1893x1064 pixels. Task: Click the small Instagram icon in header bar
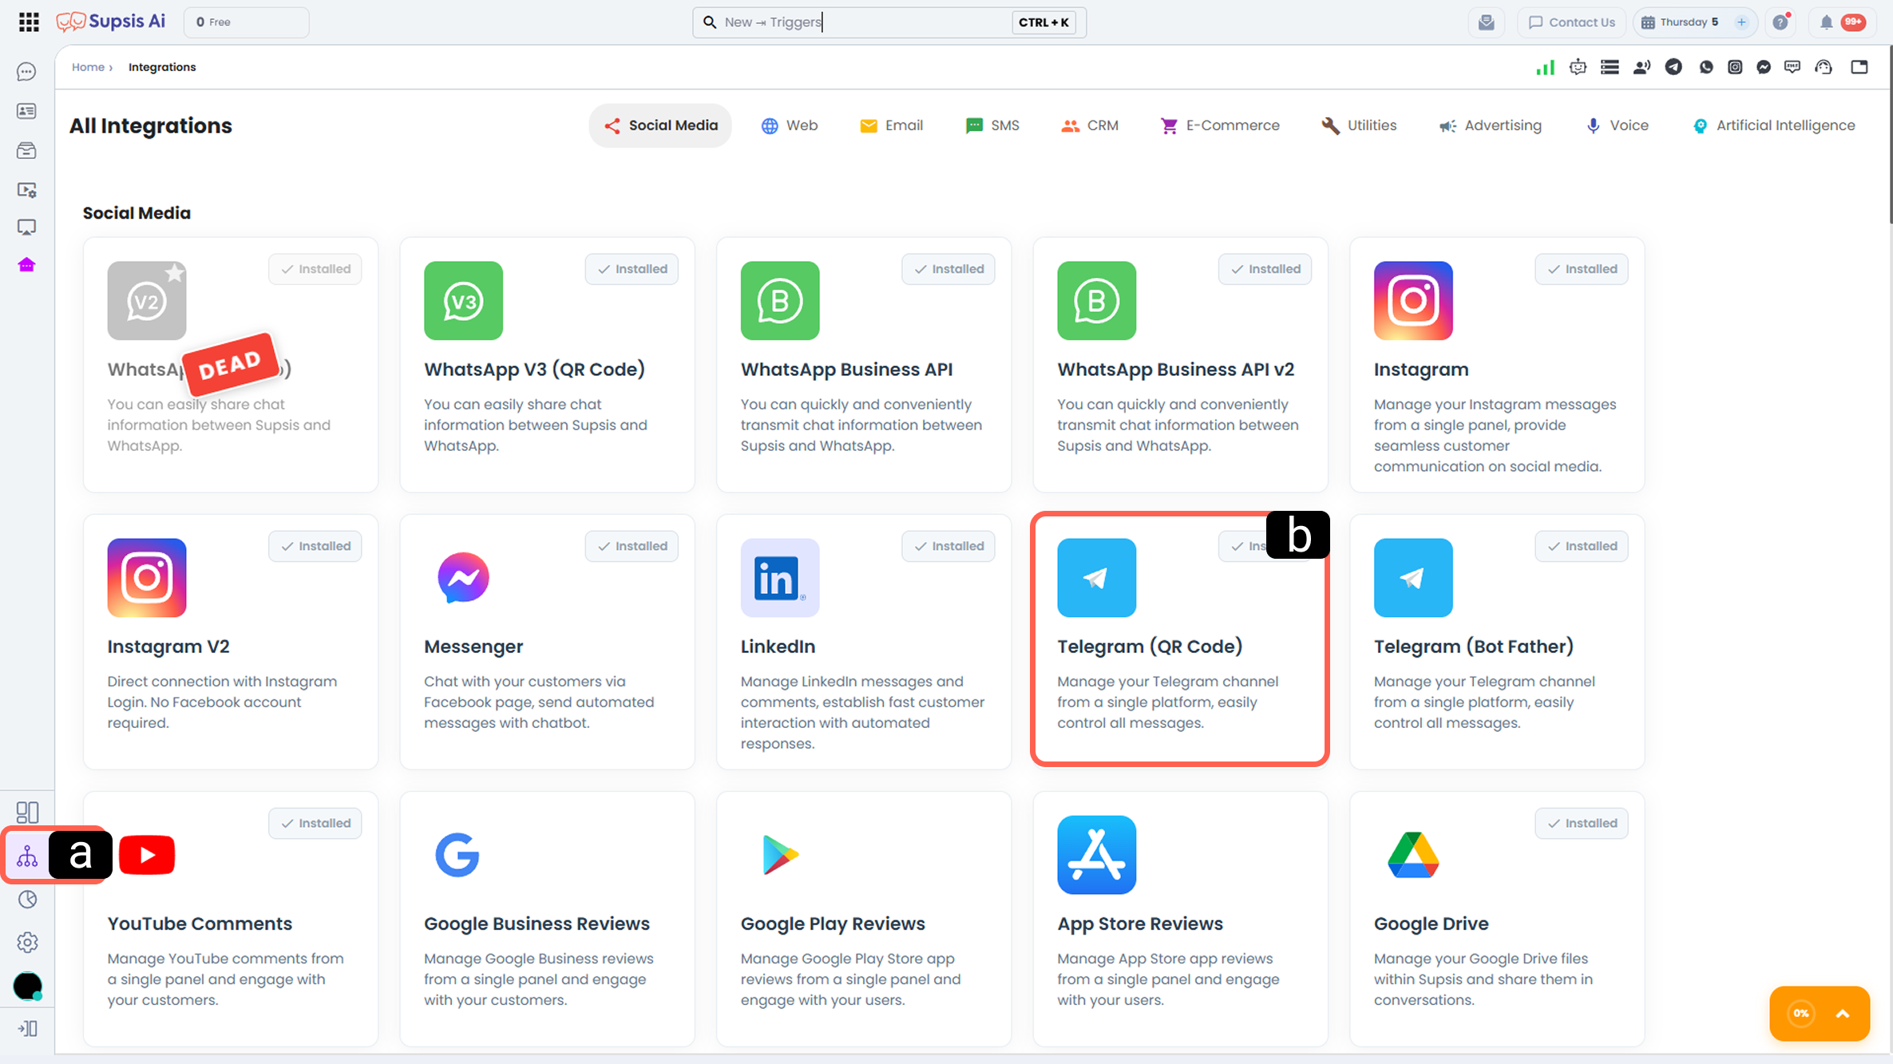[x=1735, y=67]
